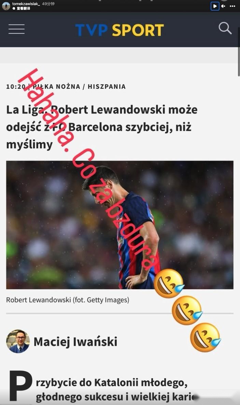Image resolution: width=240 pixels, height=405 pixels.
Task: Open the HISZPANIA category link
Action: pos(107,87)
